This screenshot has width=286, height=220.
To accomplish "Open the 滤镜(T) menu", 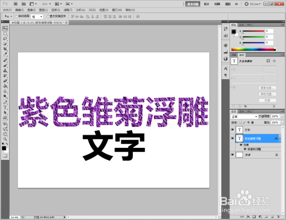I will pos(68,10).
